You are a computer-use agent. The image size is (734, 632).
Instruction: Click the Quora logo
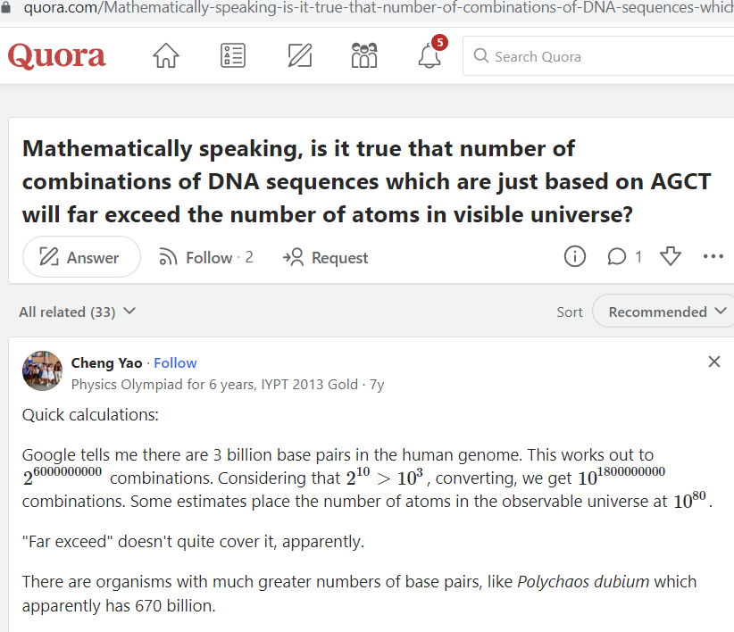coord(57,56)
